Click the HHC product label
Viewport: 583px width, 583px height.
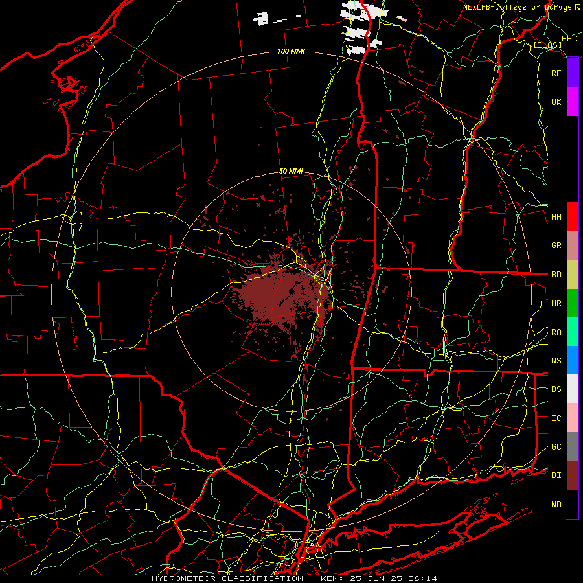569,39
